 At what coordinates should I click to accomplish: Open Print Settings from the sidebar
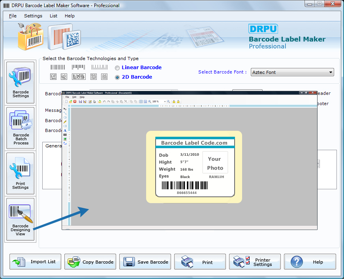[21, 173]
